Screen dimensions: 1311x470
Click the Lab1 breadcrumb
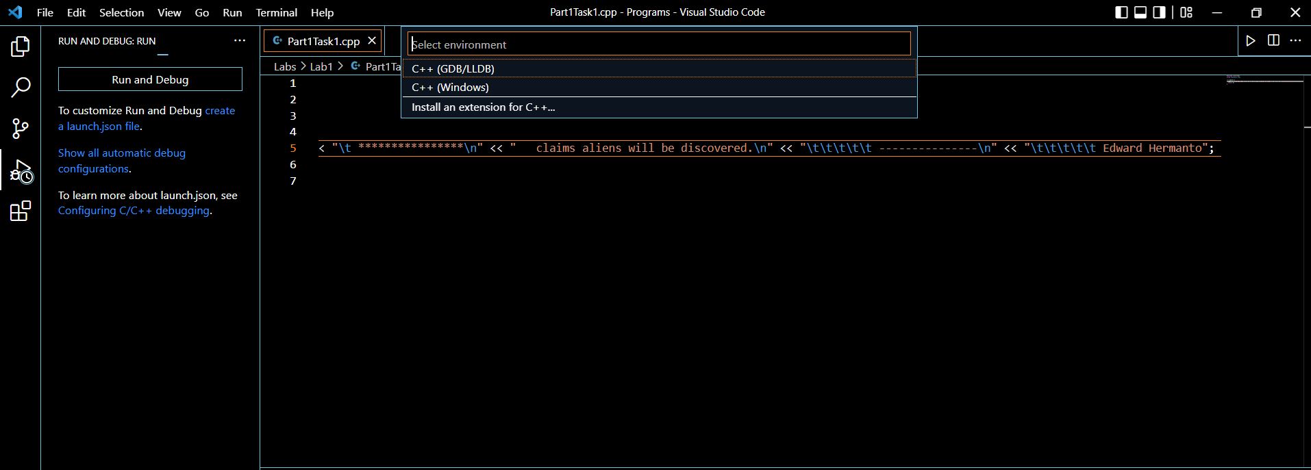[321, 66]
